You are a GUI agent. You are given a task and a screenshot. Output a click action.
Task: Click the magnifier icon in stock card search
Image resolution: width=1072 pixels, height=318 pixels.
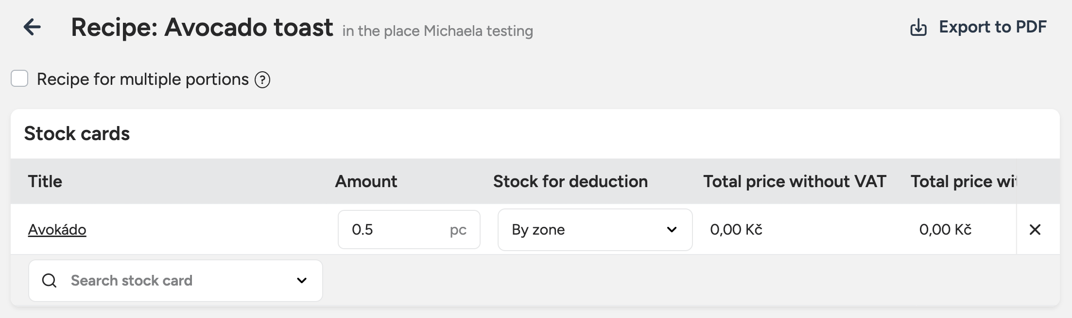tap(49, 280)
